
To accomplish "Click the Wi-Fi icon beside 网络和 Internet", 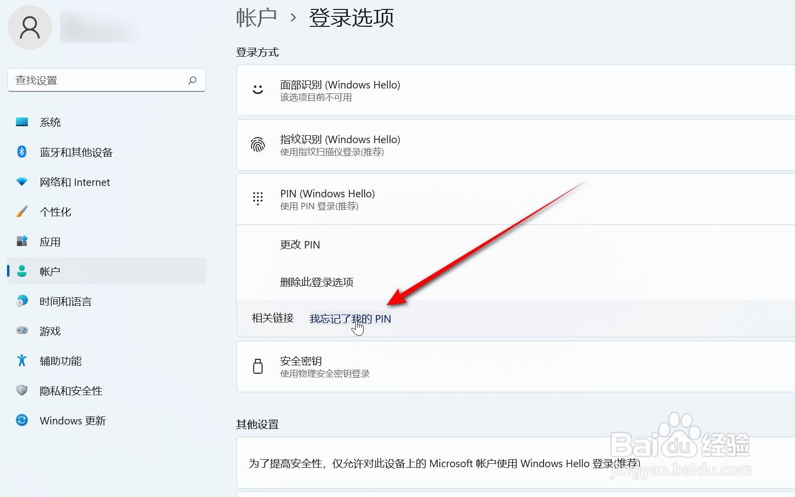I will tap(22, 182).
